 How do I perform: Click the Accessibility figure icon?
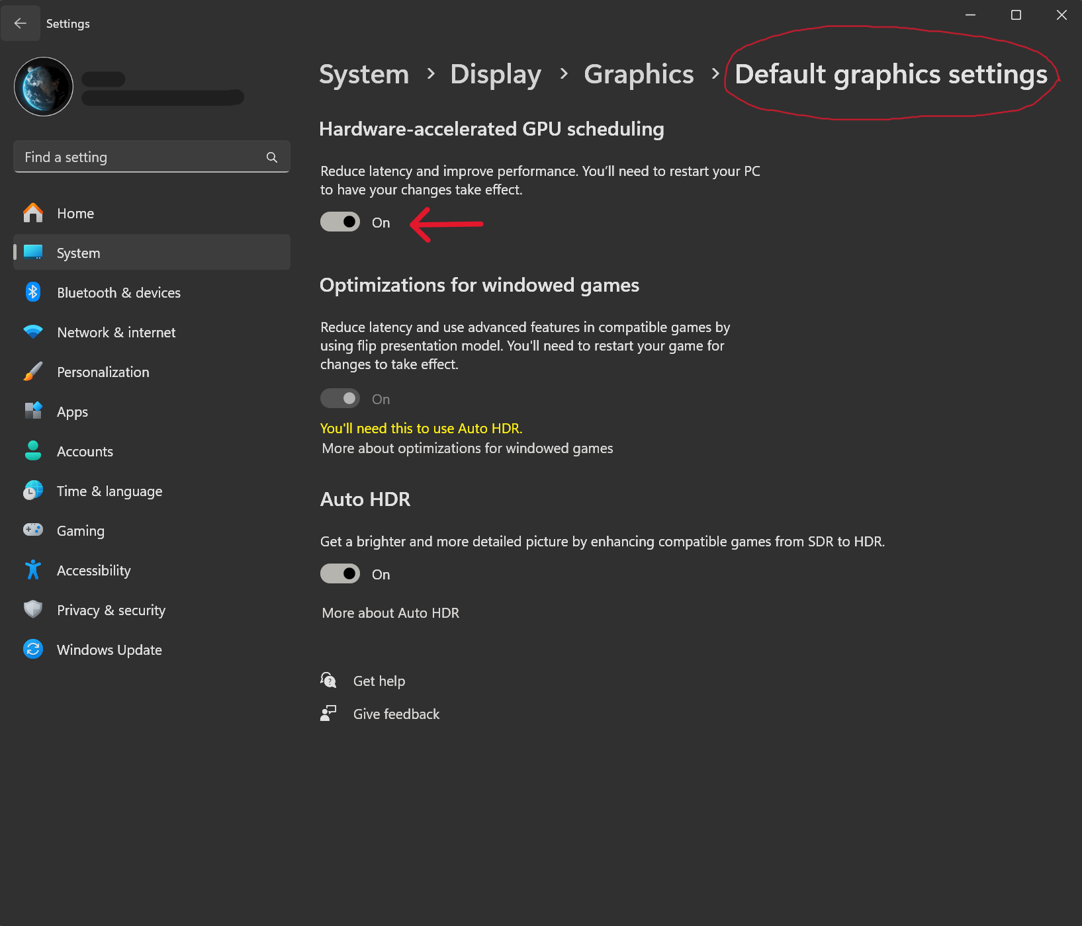pos(33,570)
